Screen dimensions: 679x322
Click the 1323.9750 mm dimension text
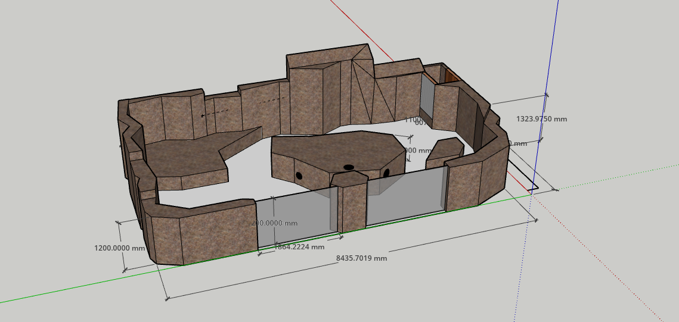coord(542,119)
